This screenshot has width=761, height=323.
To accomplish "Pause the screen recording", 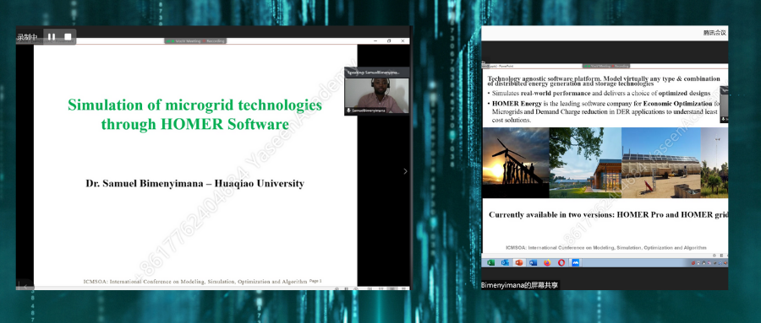I will (x=52, y=37).
